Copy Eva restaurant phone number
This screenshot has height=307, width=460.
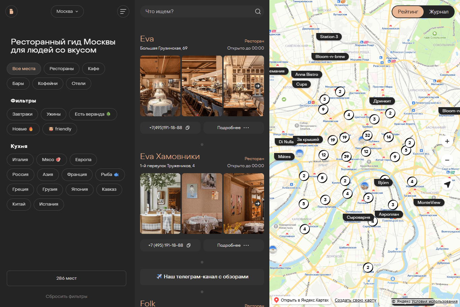coord(188,128)
